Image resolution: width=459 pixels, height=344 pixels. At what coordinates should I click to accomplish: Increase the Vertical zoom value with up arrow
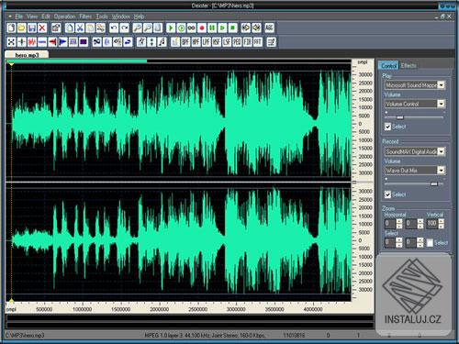(x=442, y=221)
